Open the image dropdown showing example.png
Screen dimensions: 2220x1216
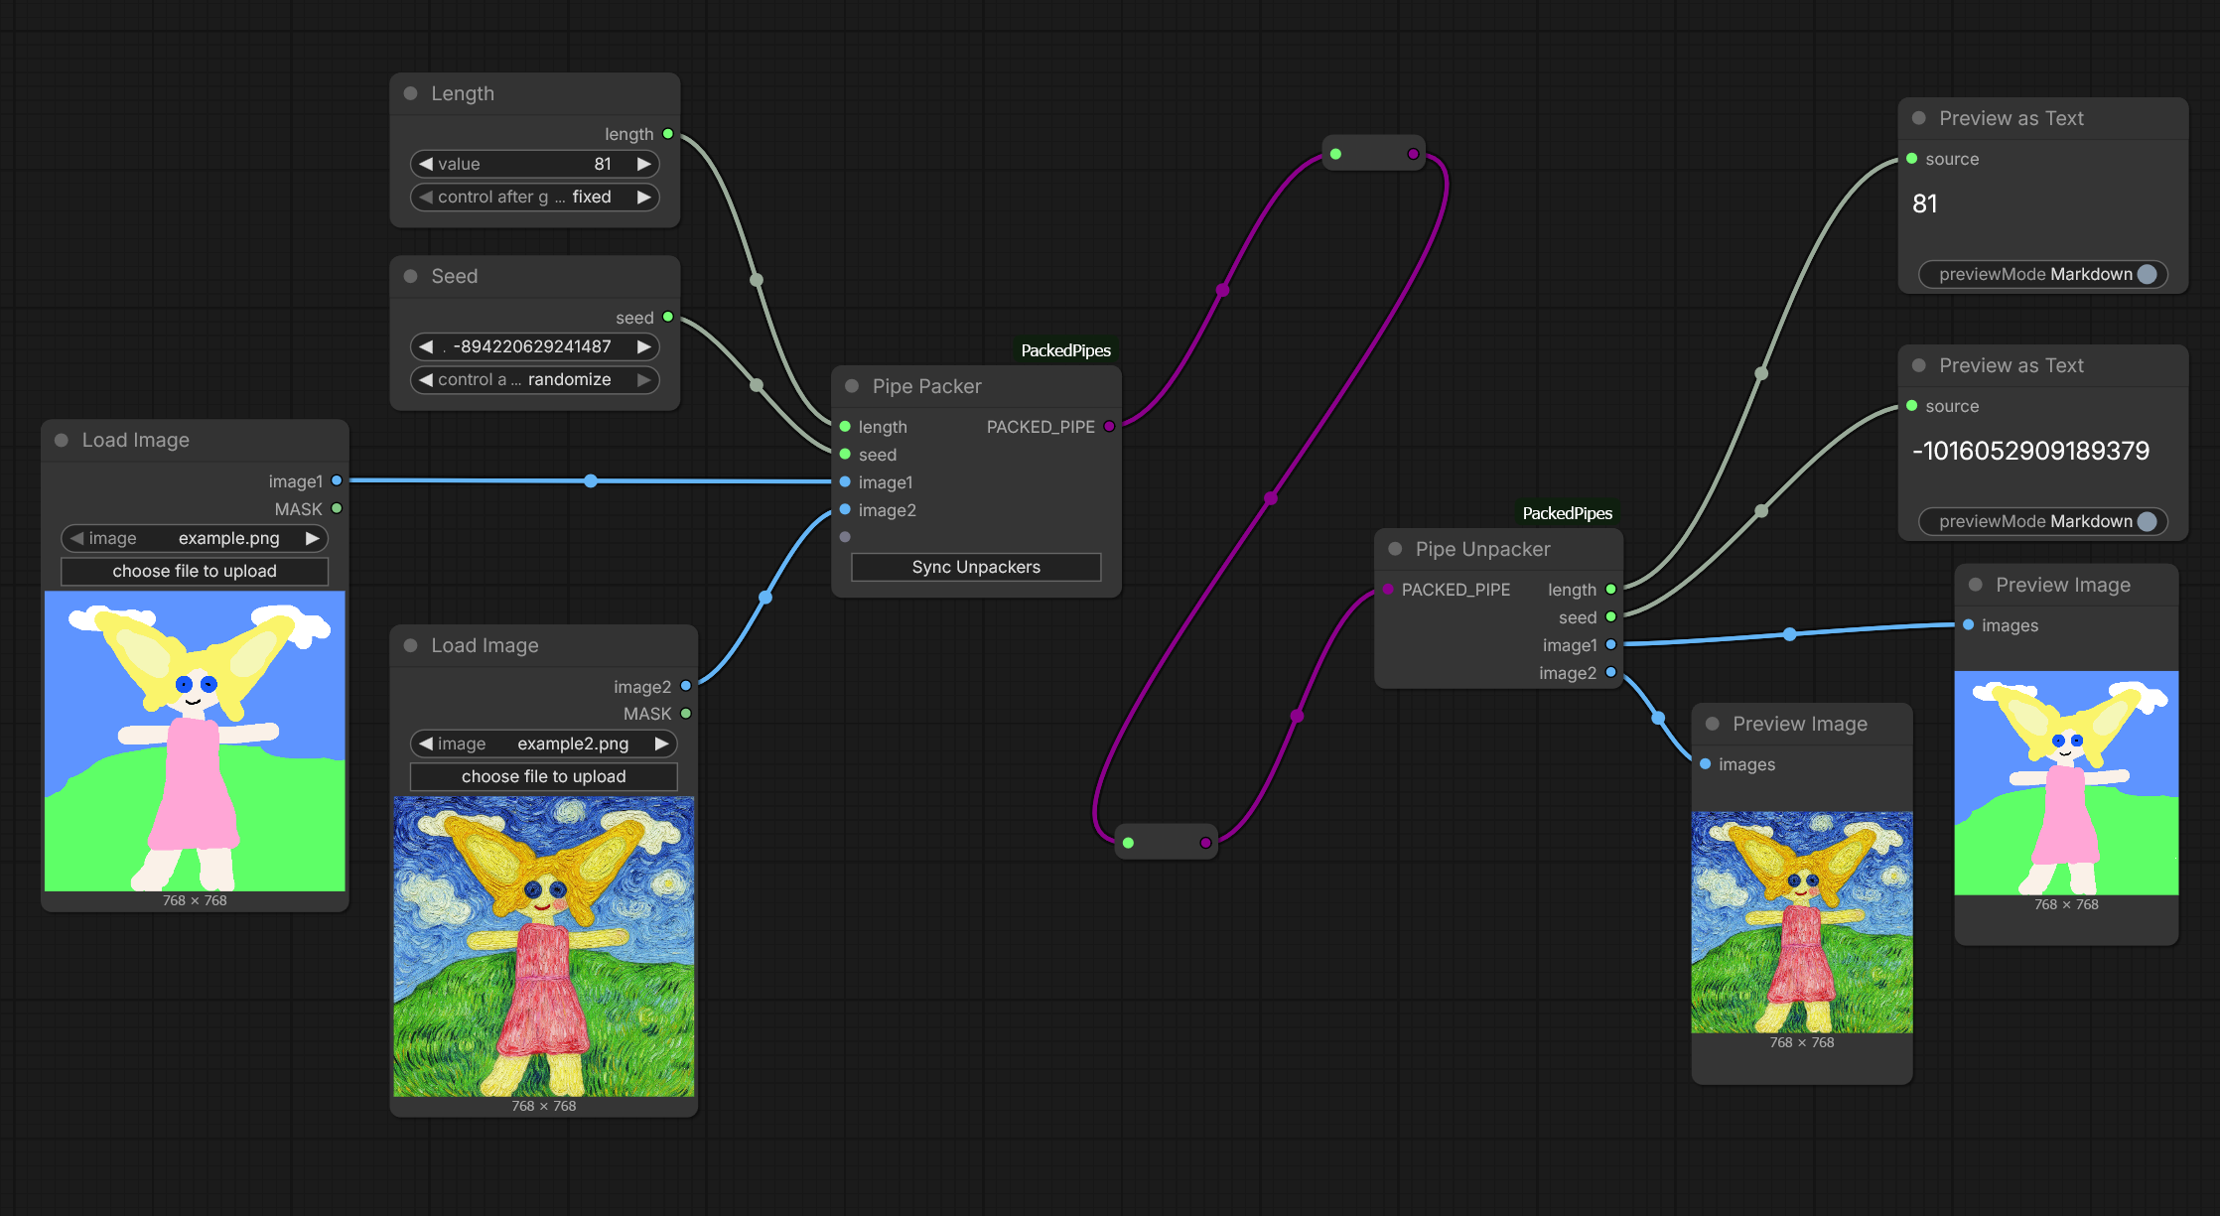click(x=195, y=538)
